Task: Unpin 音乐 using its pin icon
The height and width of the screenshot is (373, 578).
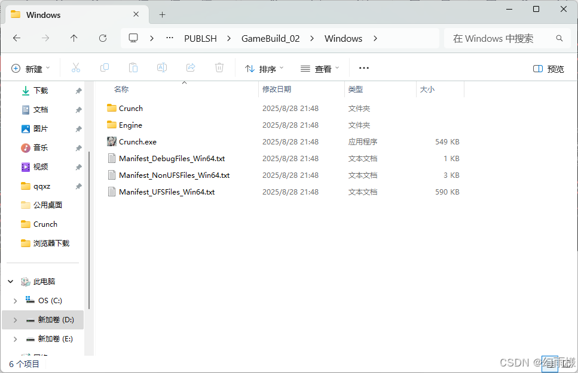Action: click(78, 148)
